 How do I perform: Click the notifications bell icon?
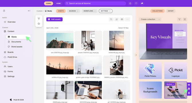130,3
